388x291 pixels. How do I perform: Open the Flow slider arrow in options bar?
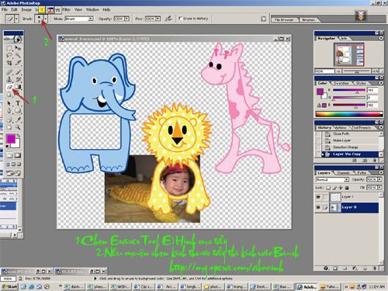(158, 19)
